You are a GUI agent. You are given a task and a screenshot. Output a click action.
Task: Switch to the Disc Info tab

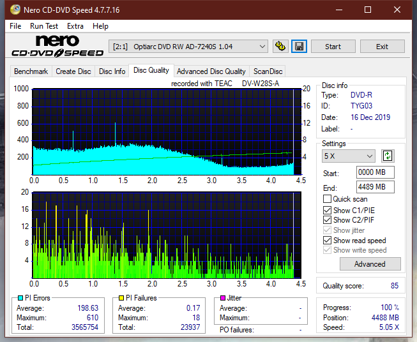click(x=112, y=71)
